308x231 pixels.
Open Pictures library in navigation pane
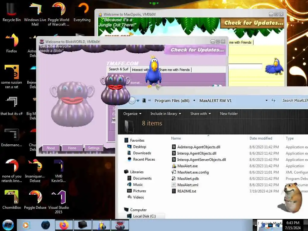point(140,191)
